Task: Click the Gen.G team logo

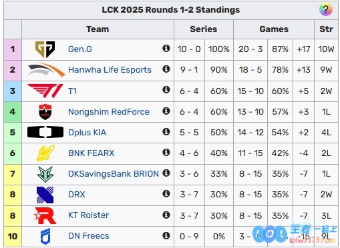Action: 45,49
